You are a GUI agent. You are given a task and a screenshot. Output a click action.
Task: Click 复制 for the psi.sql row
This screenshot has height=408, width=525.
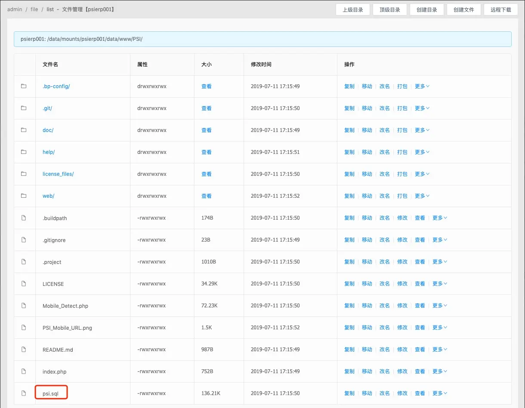(x=349, y=393)
